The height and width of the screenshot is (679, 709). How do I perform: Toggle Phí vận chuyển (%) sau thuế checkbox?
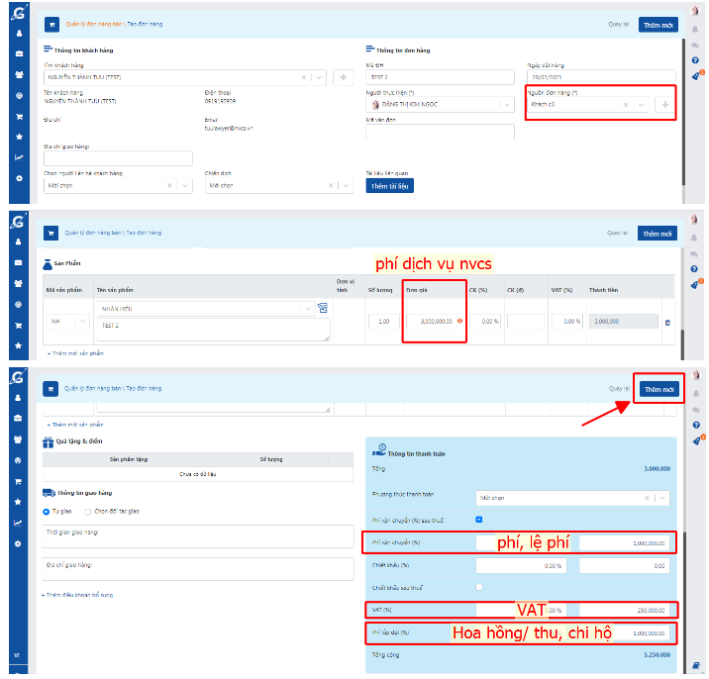point(479,520)
